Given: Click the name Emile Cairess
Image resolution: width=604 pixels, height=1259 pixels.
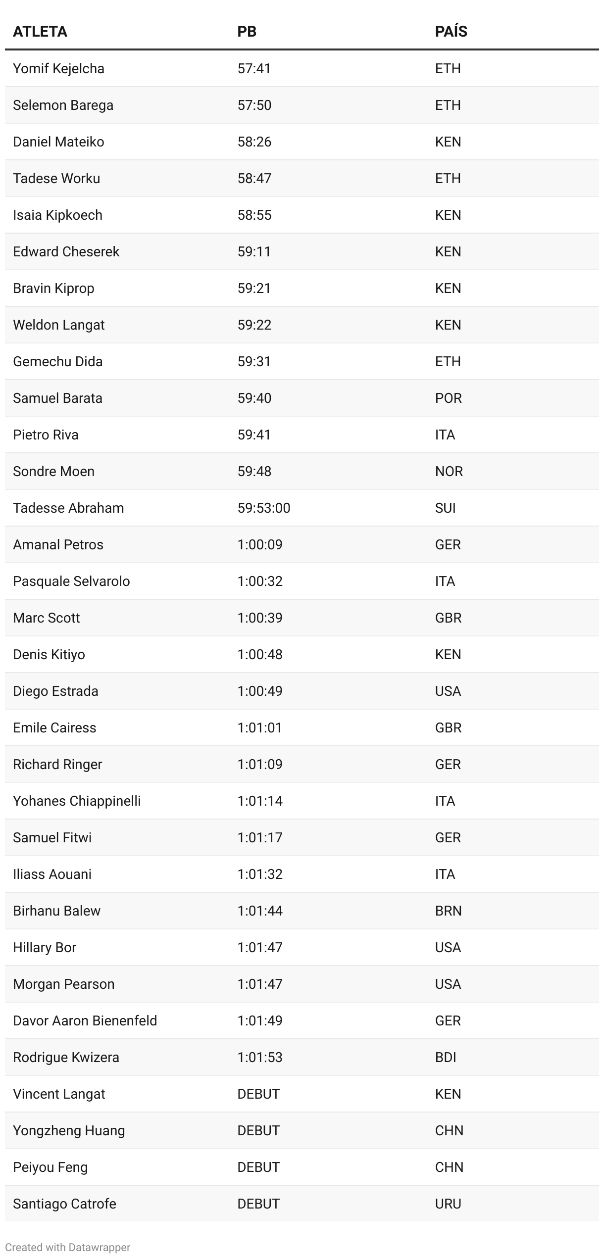Looking at the screenshot, I should [54, 727].
